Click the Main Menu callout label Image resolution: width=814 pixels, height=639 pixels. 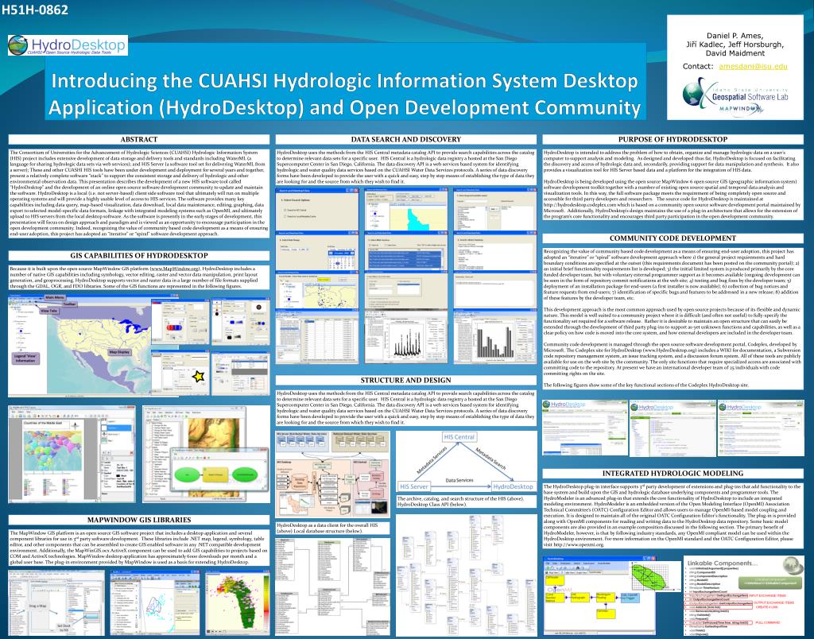click(55, 298)
